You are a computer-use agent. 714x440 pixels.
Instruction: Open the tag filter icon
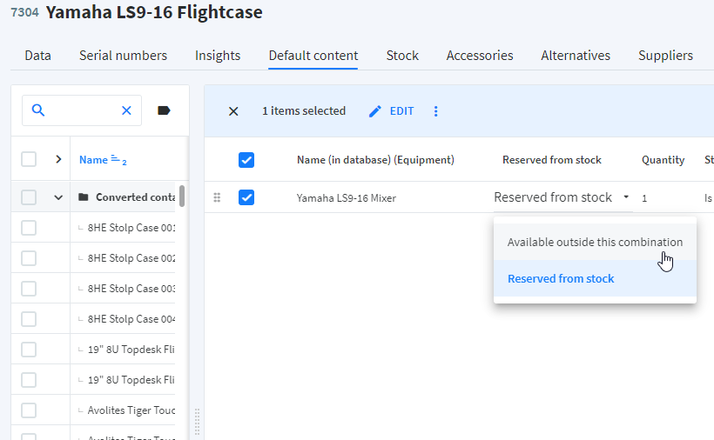164,110
